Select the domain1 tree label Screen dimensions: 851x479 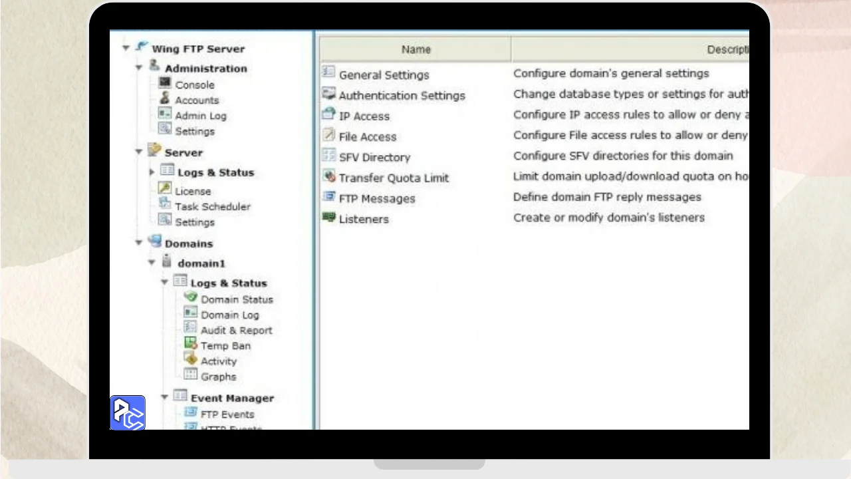click(201, 263)
